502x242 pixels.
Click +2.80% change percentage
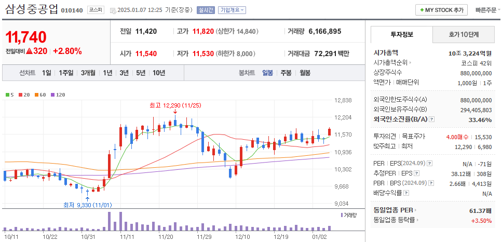[67, 51]
